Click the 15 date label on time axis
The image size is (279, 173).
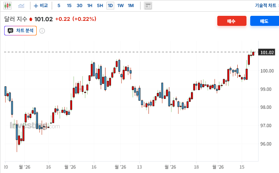click(241, 167)
